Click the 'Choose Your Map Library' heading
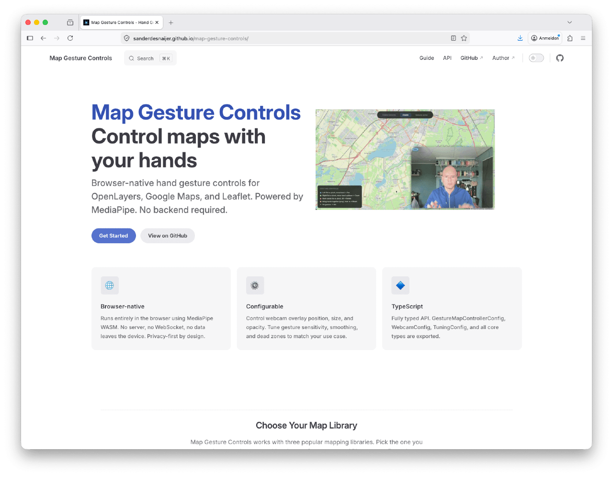 [306, 425]
